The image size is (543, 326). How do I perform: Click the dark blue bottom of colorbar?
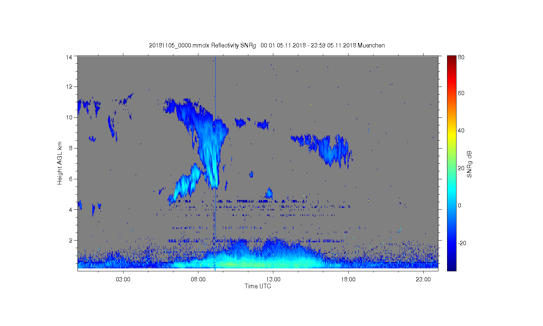[451, 268]
